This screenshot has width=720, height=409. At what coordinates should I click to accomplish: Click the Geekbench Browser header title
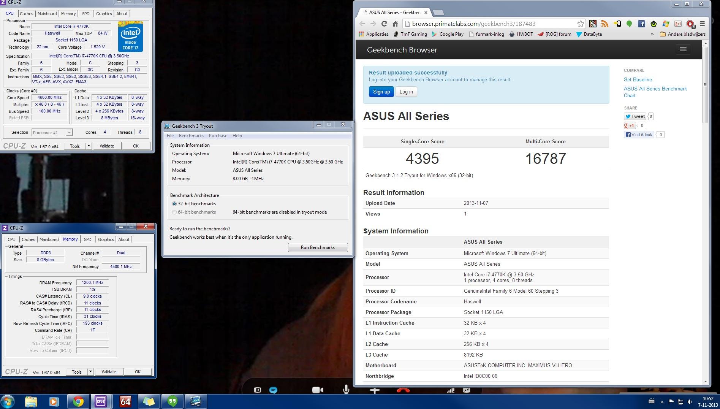402,50
